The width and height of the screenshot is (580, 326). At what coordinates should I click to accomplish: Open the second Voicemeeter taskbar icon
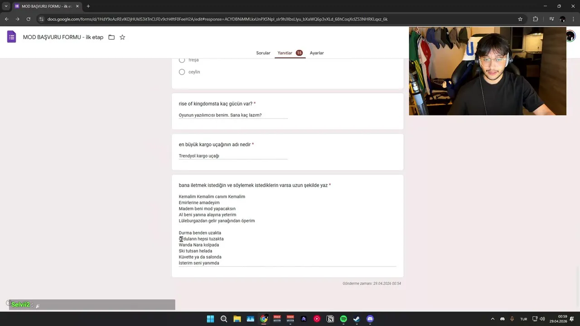coord(290,319)
